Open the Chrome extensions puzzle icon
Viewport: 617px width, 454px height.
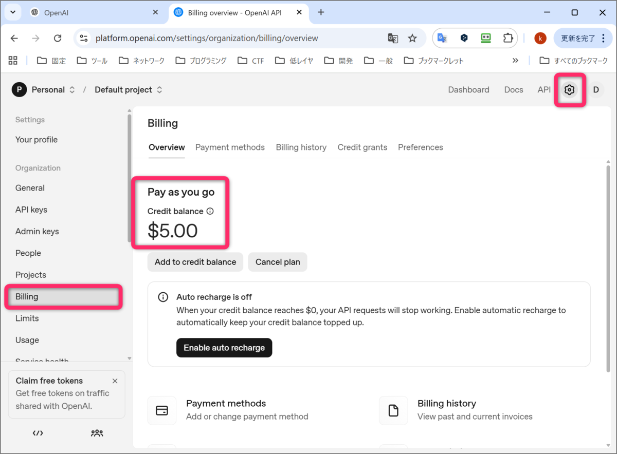[508, 38]
